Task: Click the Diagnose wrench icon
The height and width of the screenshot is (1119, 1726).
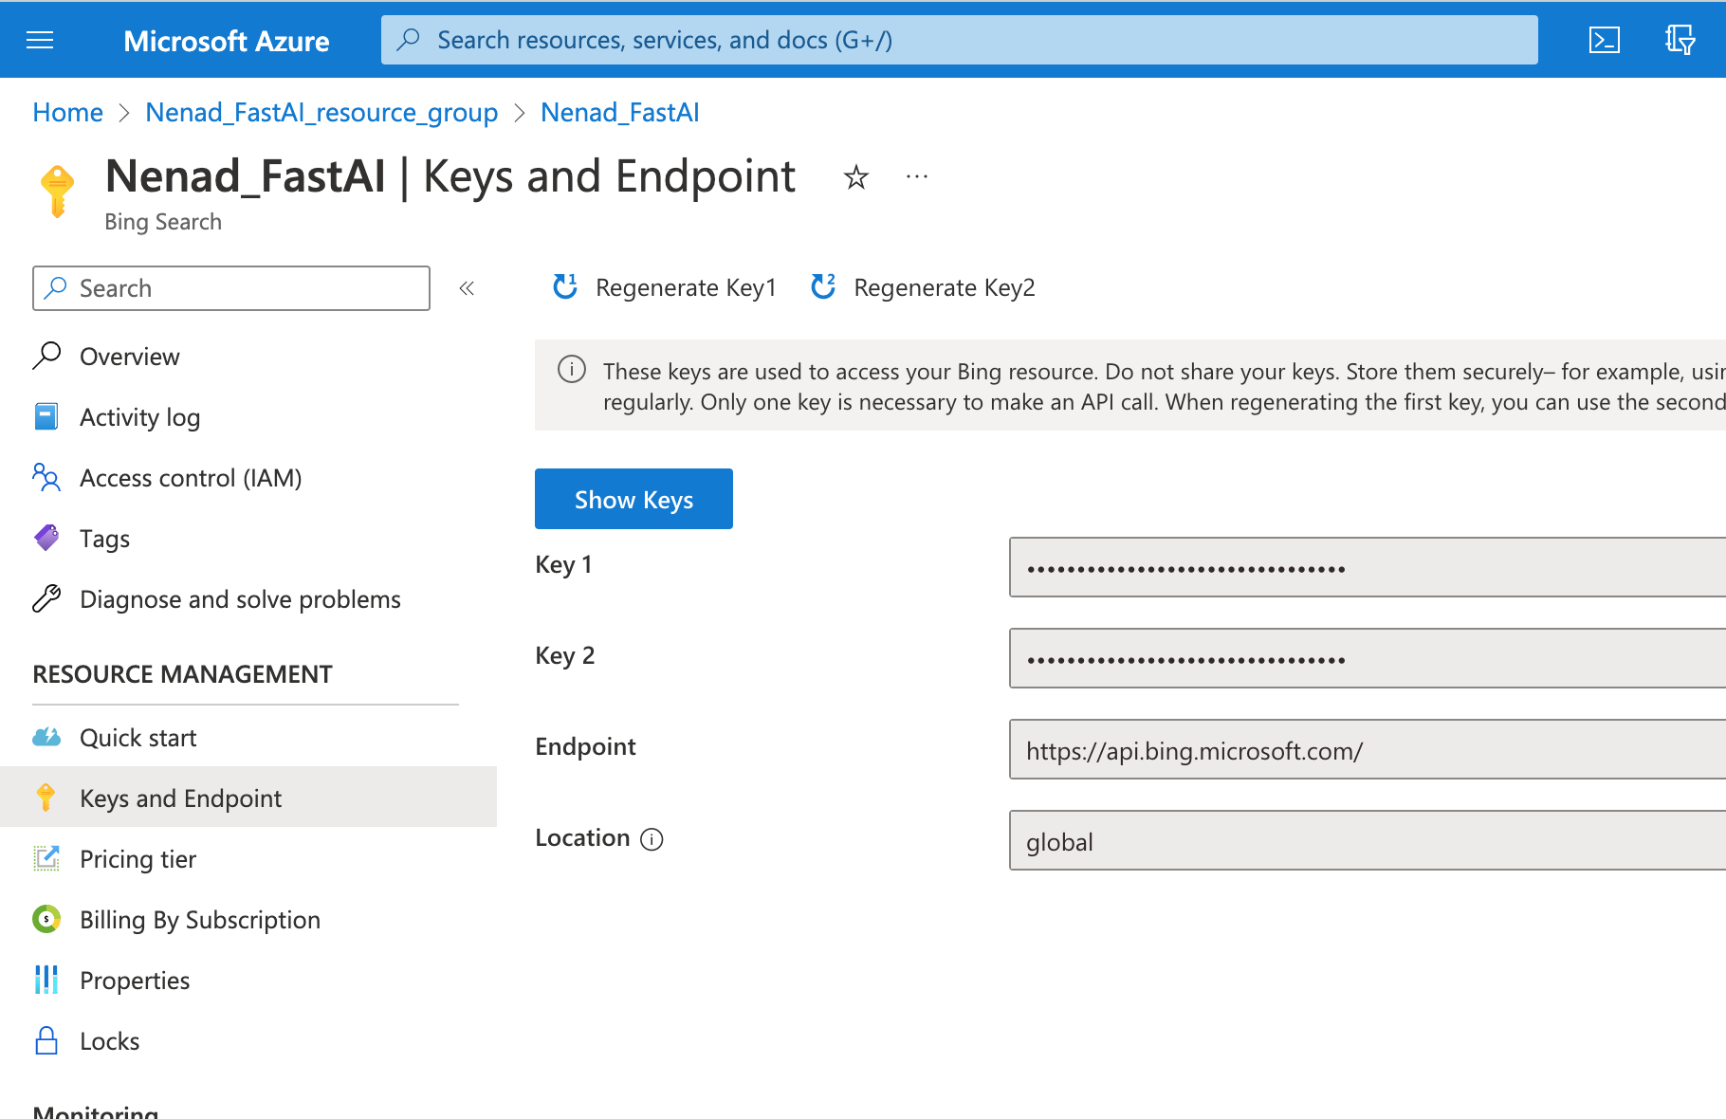Action: [46, 598]
